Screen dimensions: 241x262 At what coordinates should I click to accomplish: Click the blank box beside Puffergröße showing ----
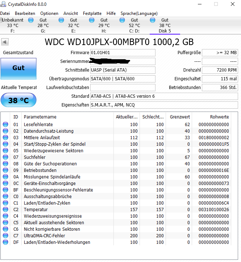220,61
